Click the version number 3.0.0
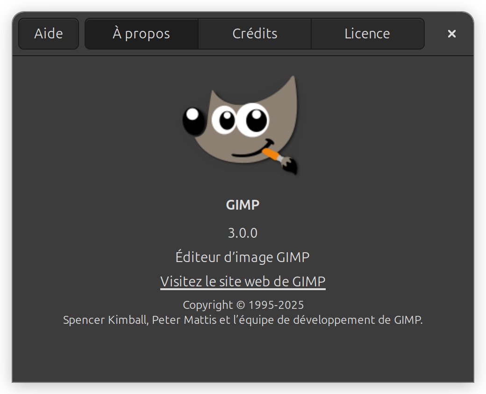Image resolution: width=486 pixels, height=394 pixels. (x=243, y=233)
